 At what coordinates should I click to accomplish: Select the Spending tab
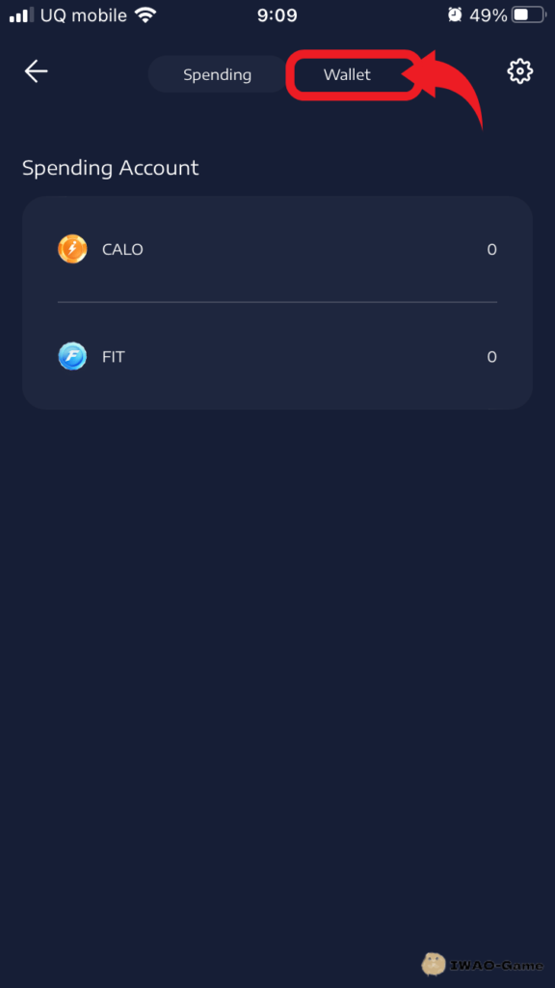coord(217,74)
